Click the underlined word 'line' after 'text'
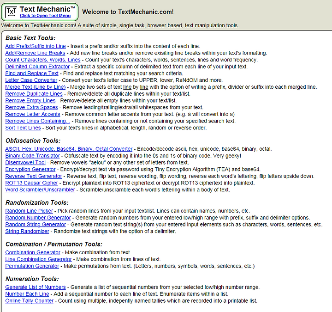The image size is (332, 312). pyautogui.click(x=127, y=87)
